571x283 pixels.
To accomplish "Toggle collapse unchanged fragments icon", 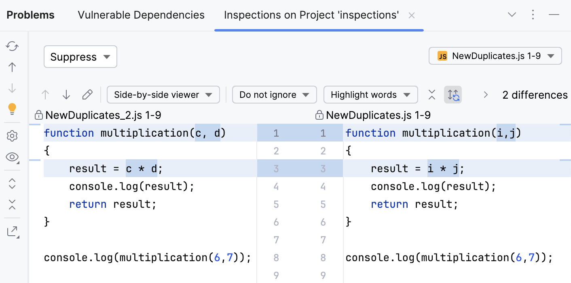I will click(x=432, y=95).
